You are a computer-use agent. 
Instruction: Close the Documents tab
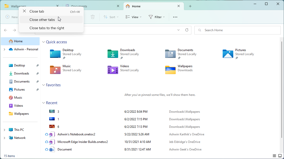tap(118, 6)
